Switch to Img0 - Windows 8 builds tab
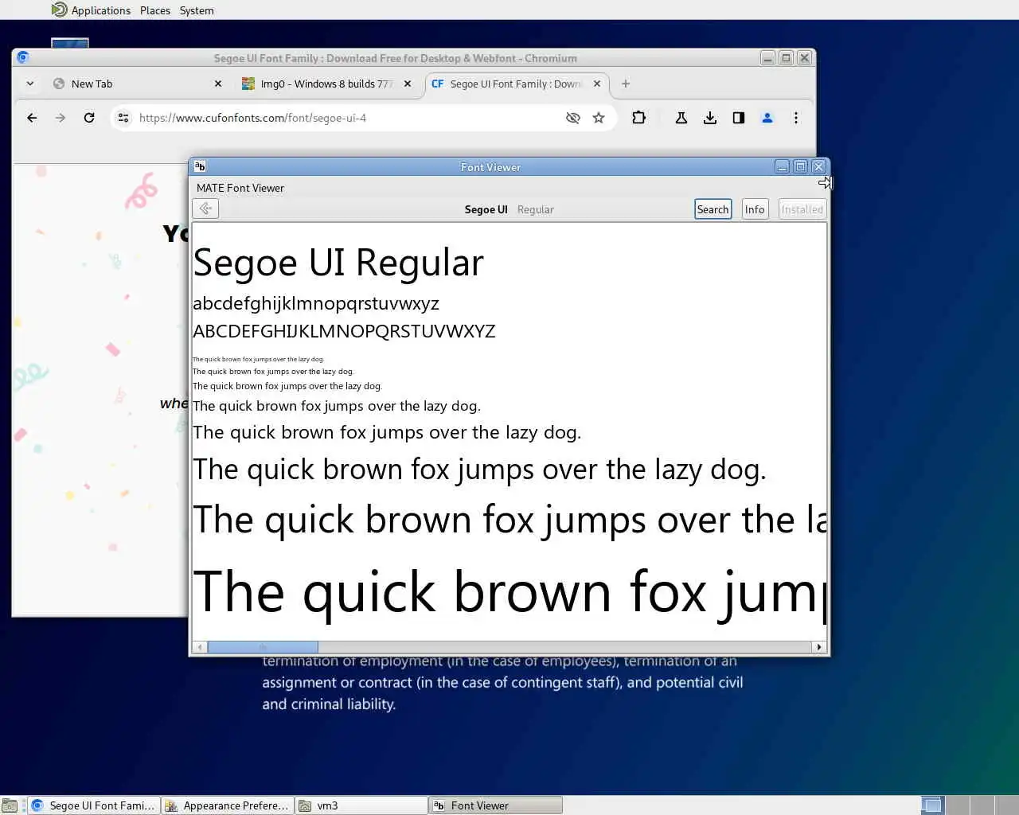The image size is (1019, 815). (x=328, y=84)
